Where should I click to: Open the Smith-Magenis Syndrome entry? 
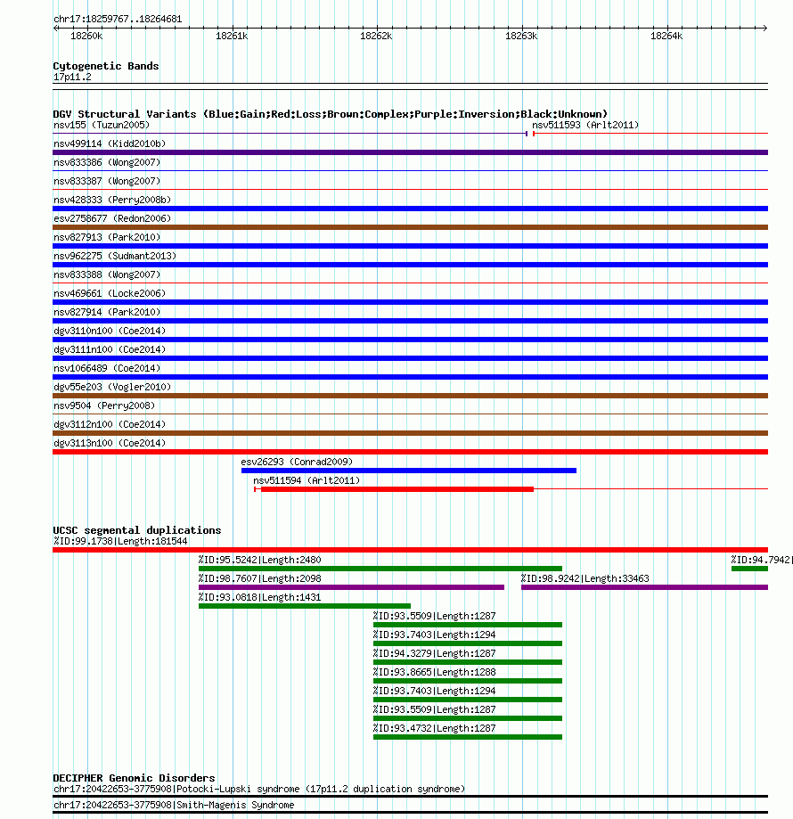(174, 805)
